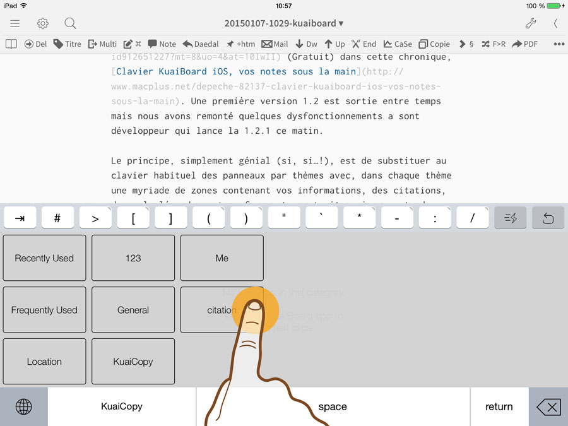Insert the ) closing parenthesis key
The image size is (568, 426).
[246, 218]
